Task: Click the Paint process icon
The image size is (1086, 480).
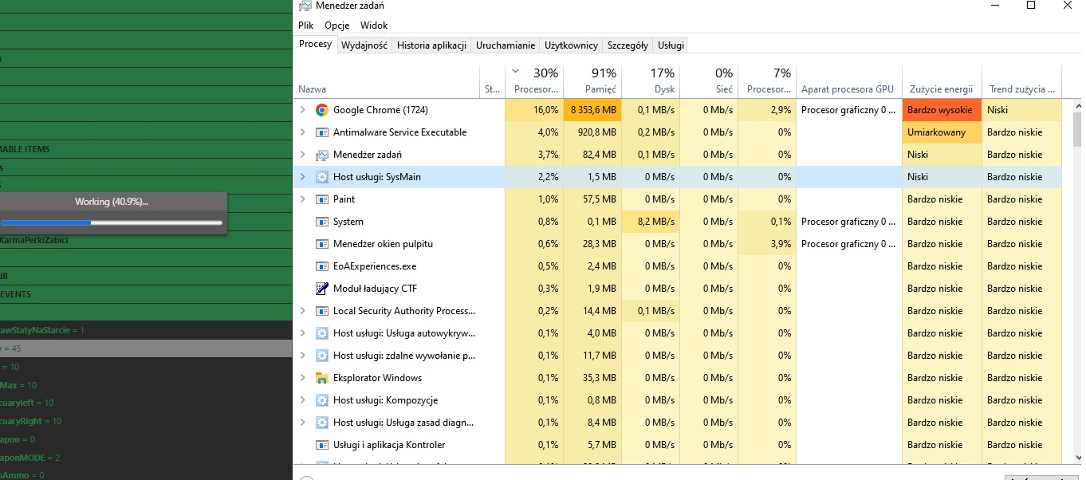Action: click(x=322, y=199)
